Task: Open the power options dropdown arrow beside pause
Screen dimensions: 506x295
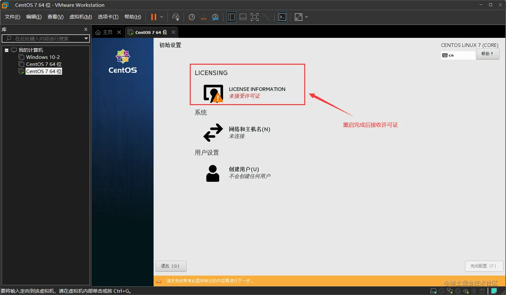Action: point(162,17)
